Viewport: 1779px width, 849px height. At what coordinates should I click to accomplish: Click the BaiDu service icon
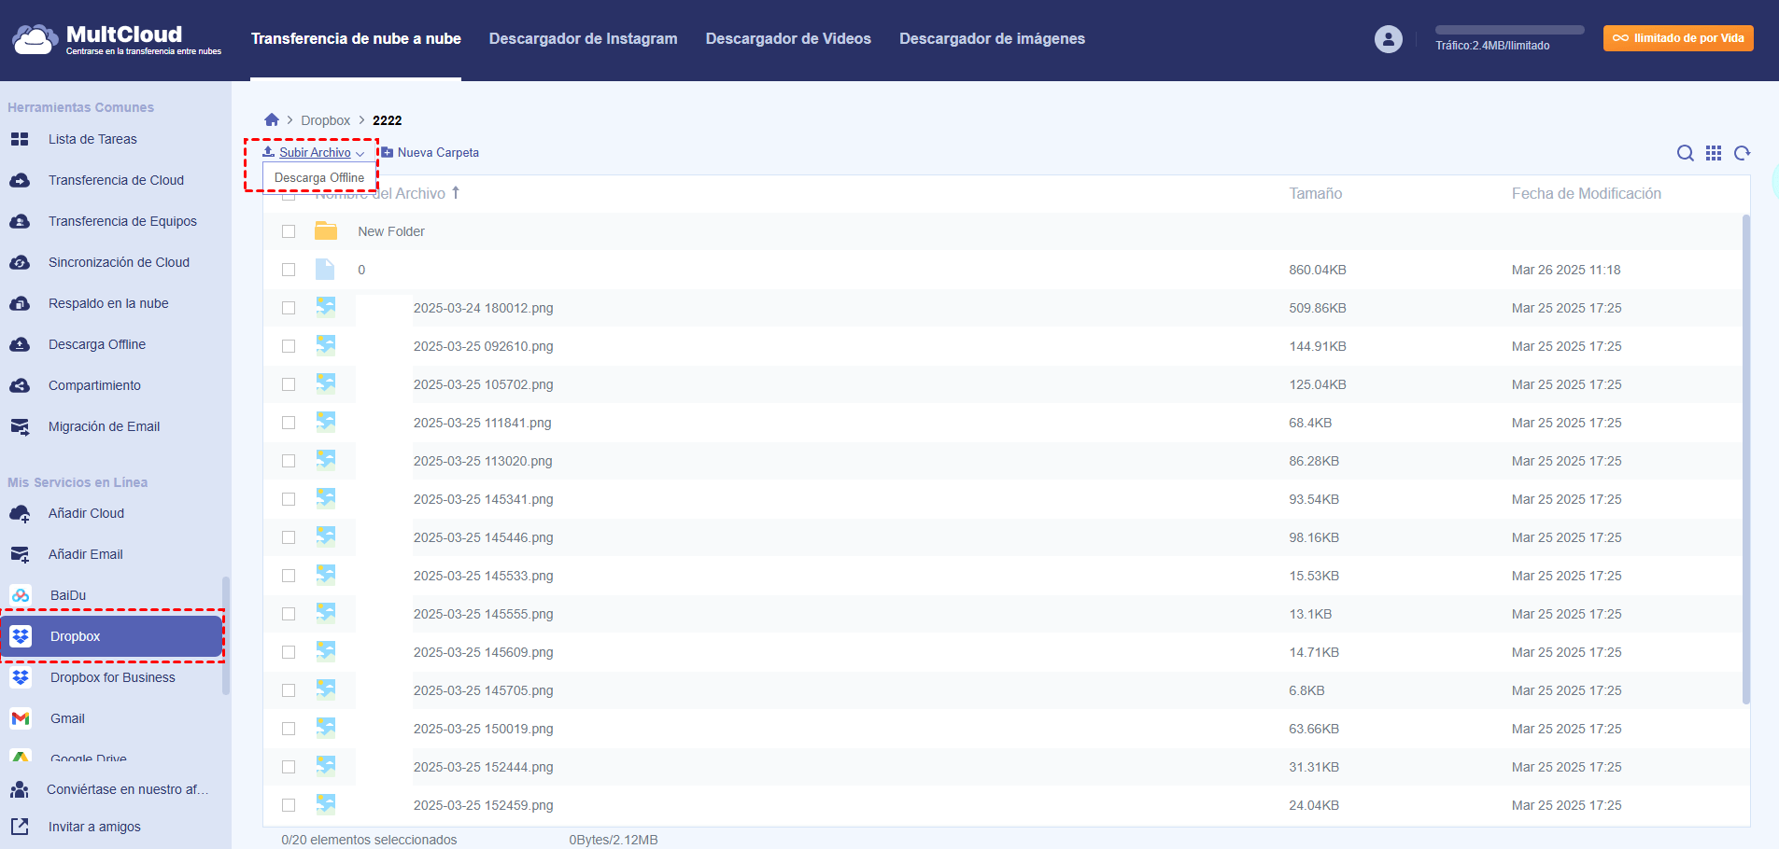tap(21, 595)
